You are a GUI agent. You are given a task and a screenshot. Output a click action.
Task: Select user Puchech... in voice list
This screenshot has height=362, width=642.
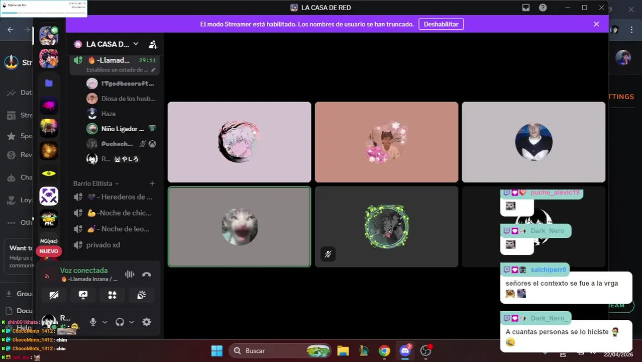[x=121, y=144]
